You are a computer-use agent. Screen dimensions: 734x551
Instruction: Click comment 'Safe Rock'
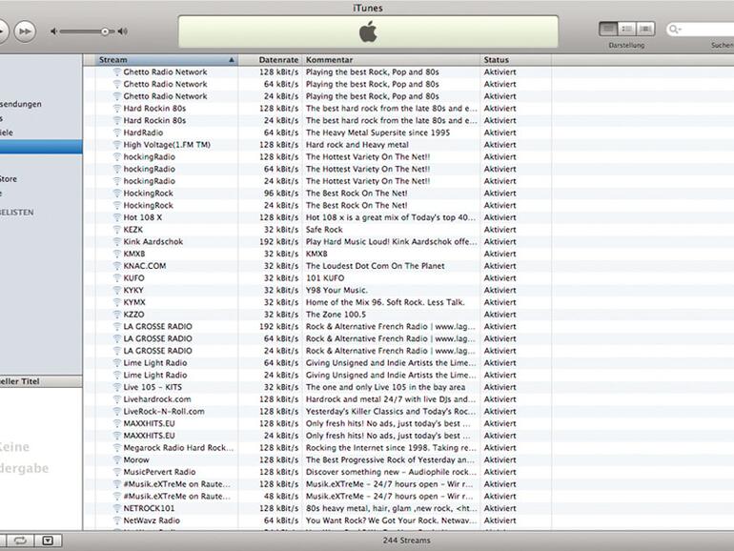[324, 230]
